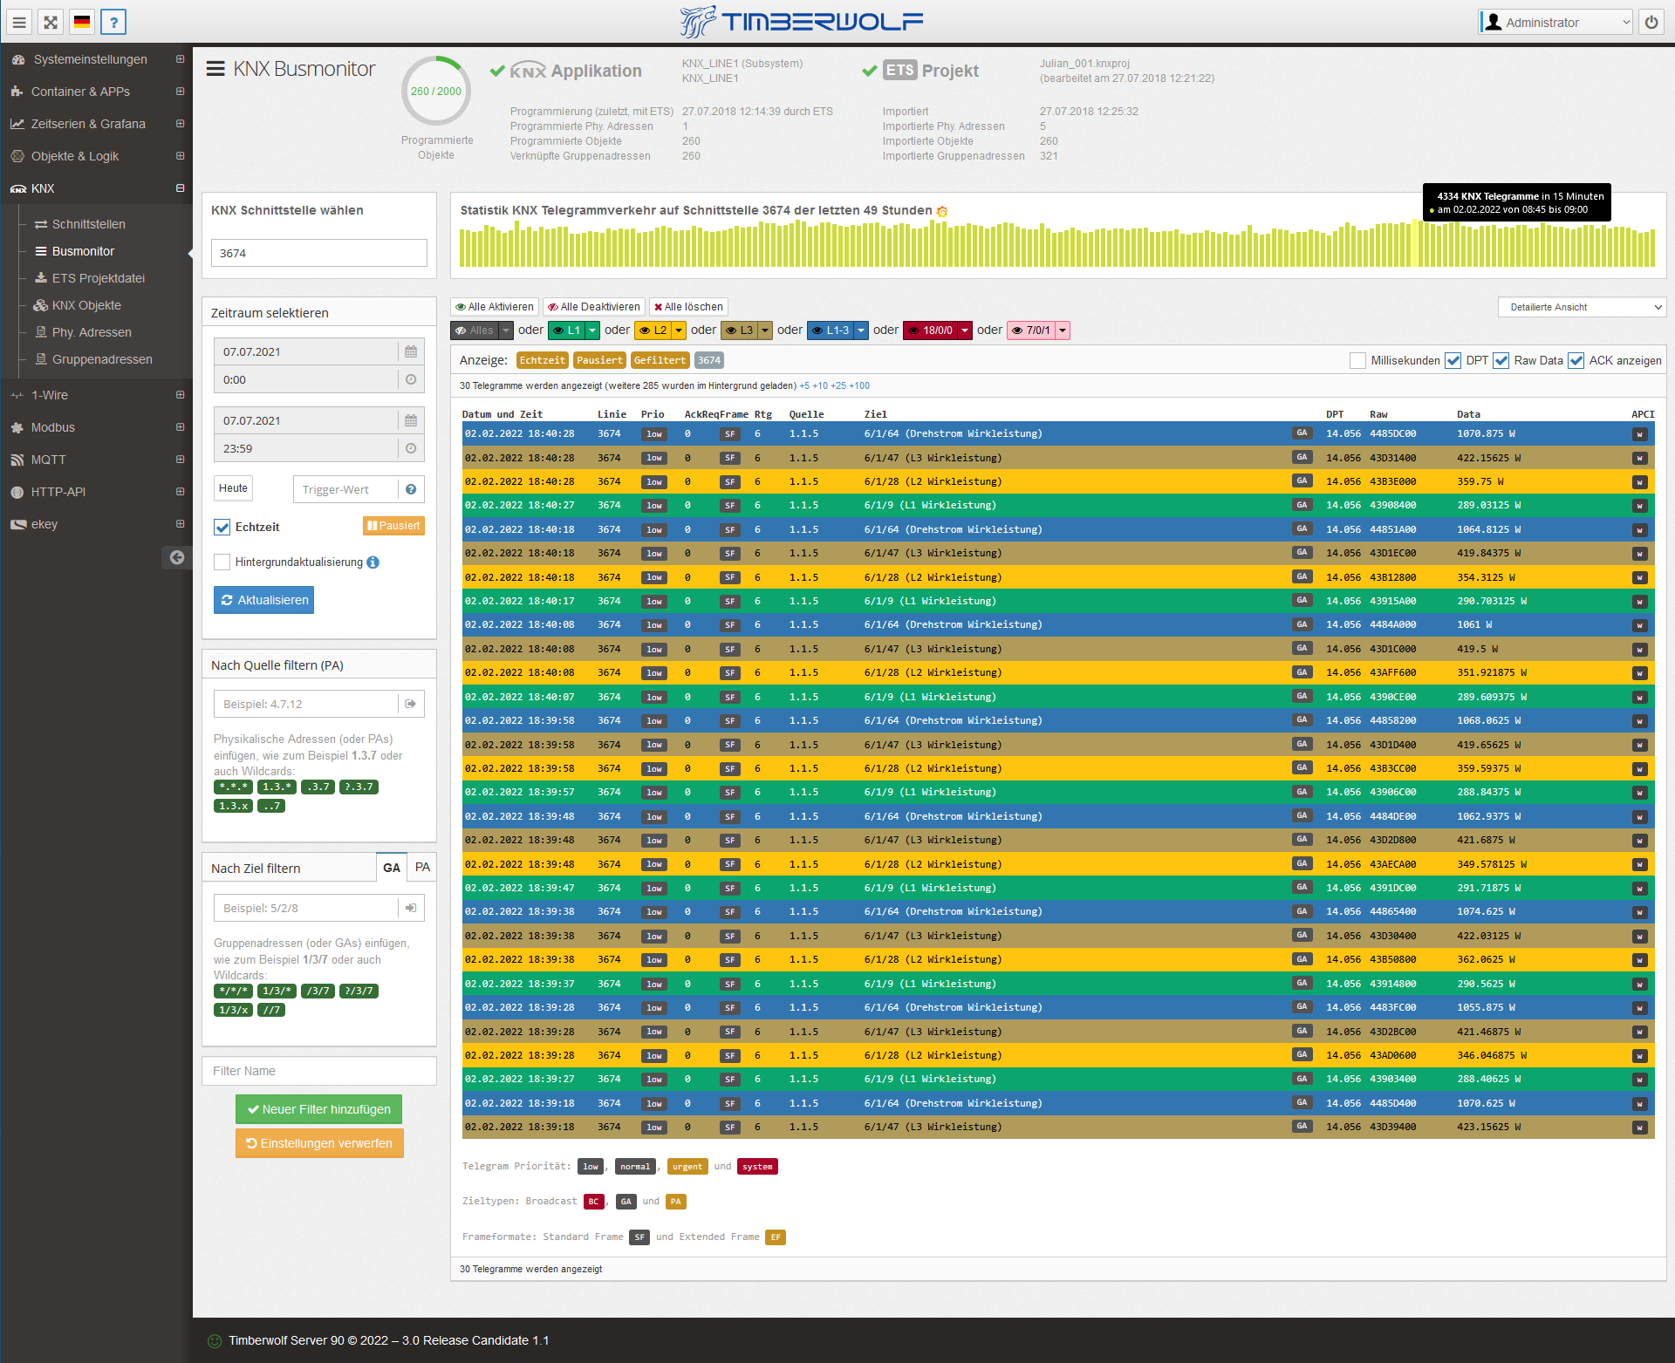Open calendar picker for end date

[411, 420]
